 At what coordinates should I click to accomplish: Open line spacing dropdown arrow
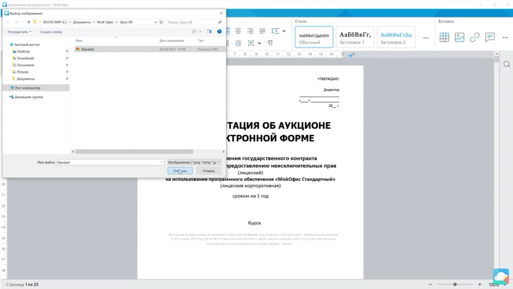point(284,31)
